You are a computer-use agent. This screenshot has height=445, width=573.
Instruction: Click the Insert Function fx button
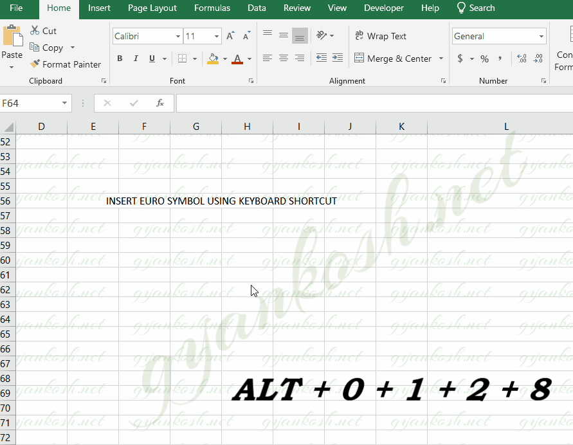pyautogui.click(x=160, y=103)
